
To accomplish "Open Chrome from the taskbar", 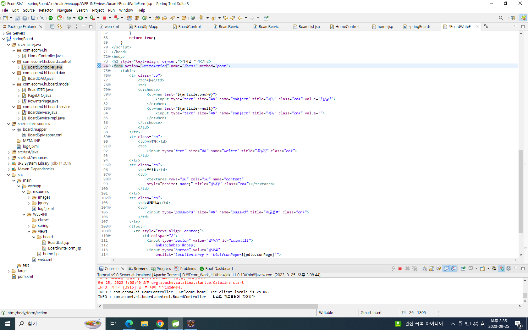I will click(x=160, y=324).
